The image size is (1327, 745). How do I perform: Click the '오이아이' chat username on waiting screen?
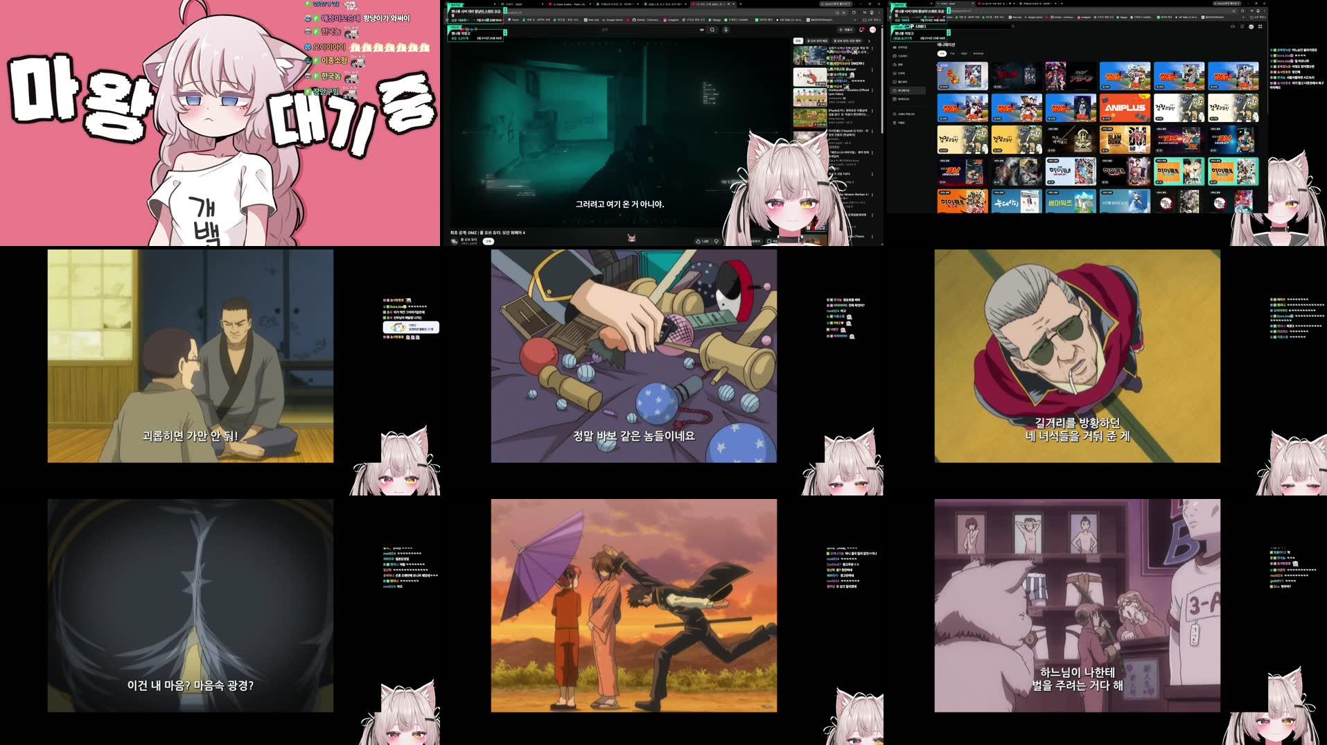pos(328,47)
